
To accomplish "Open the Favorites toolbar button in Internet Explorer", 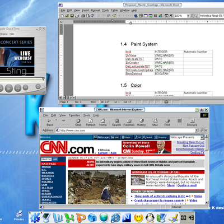I will (x=129, y=123).
